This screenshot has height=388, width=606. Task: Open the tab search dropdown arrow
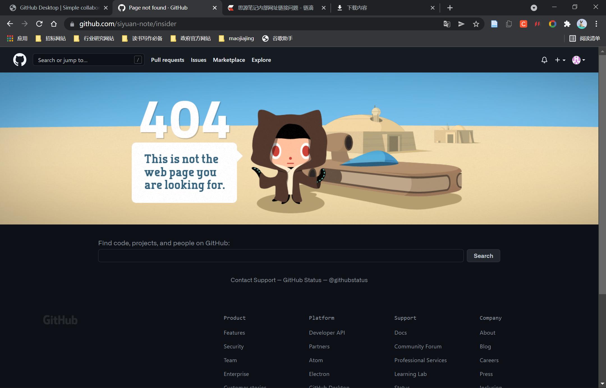[534, 8]
